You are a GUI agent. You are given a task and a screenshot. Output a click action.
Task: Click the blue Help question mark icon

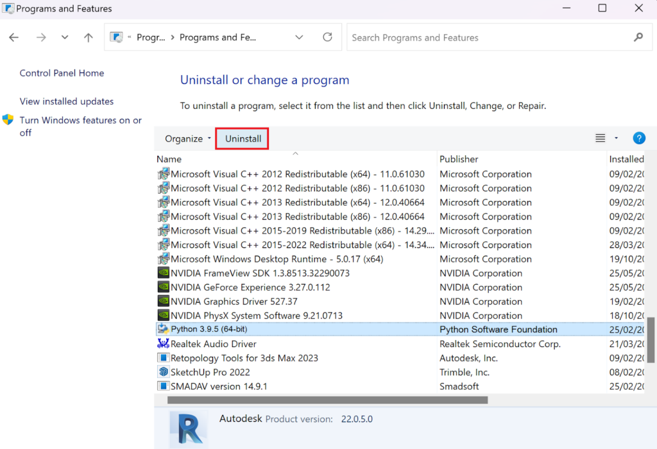tap(639, 138)
